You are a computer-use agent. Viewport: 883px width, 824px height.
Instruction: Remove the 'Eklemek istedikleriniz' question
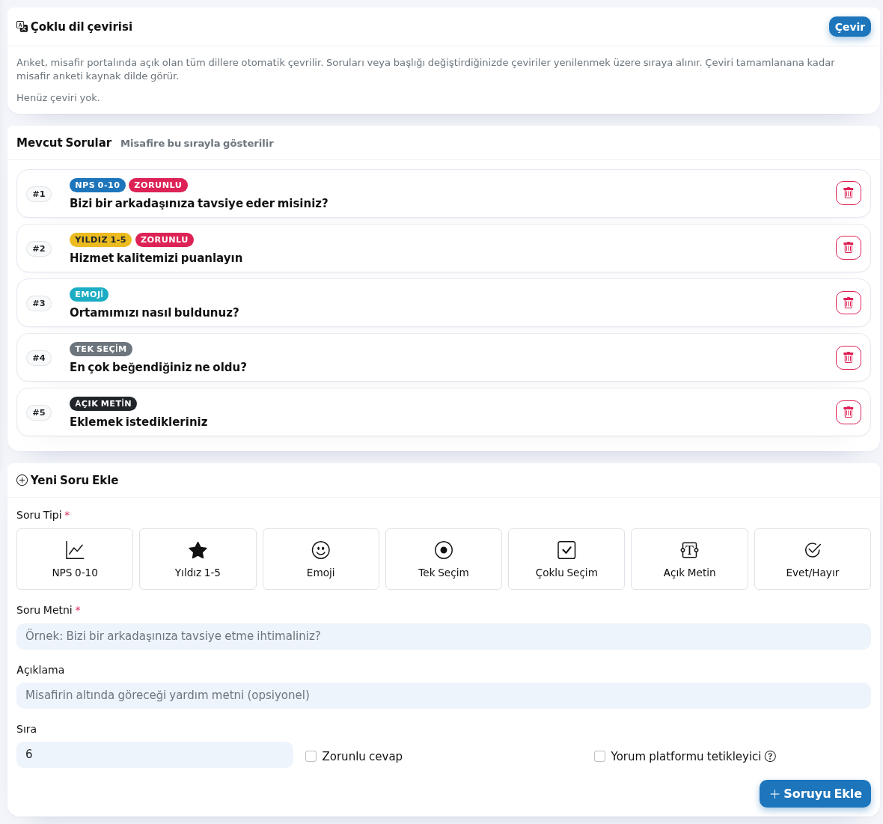pyautogui.click(x=848, y=412)
